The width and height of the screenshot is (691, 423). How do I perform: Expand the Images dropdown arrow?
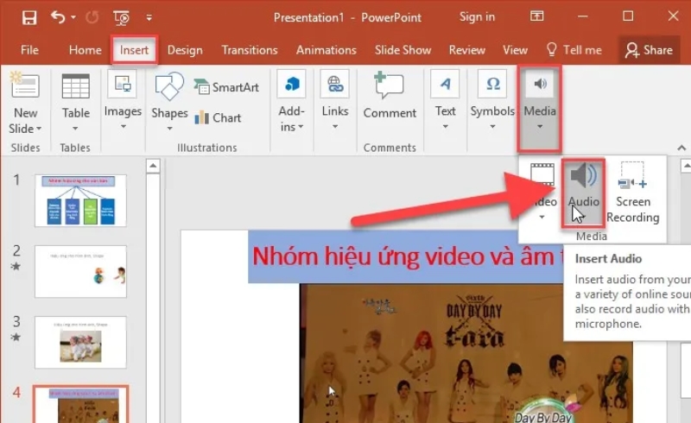pos(123,126)
